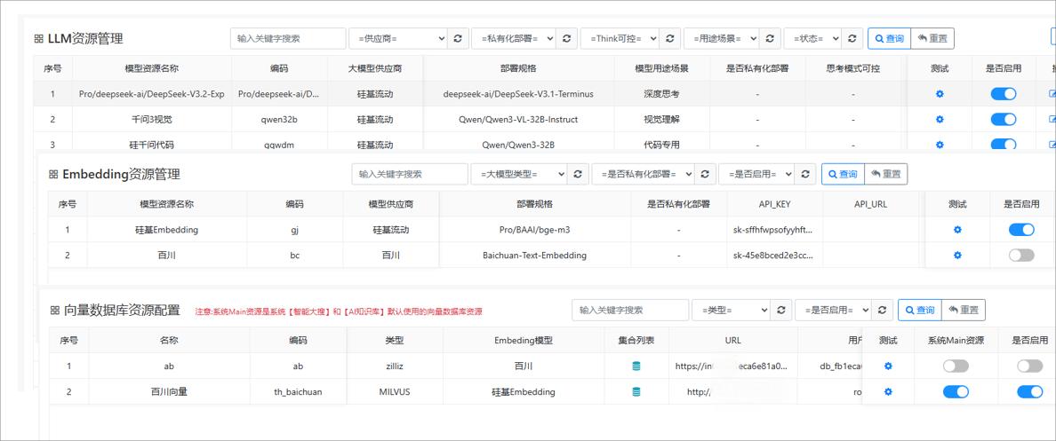The image size is (1056, 441).
Task: Focus keyword search field in LLM资源管理
Action: tap(288, 38)
